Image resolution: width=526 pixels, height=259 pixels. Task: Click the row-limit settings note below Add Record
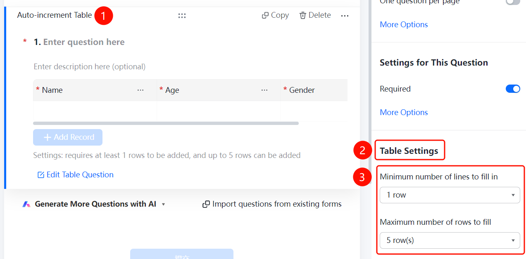pos(167,155)
